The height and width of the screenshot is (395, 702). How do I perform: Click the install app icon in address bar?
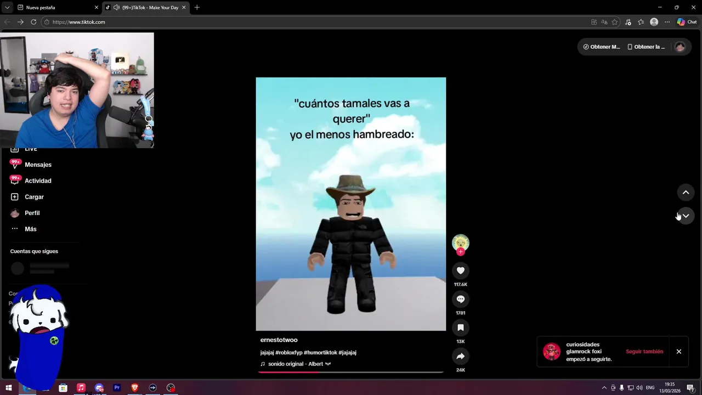pyautogui.click(x=594, y=22)
